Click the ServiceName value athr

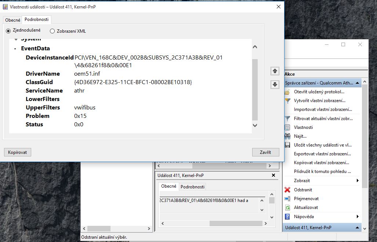click(x=79, y=91)
